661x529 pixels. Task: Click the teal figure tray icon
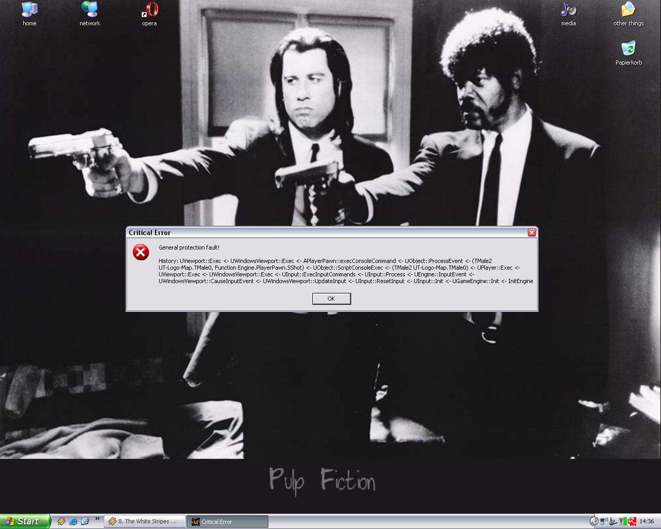click(x=613, y=521)
